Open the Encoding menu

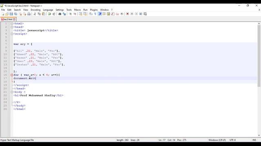click(x=35, y=10)
